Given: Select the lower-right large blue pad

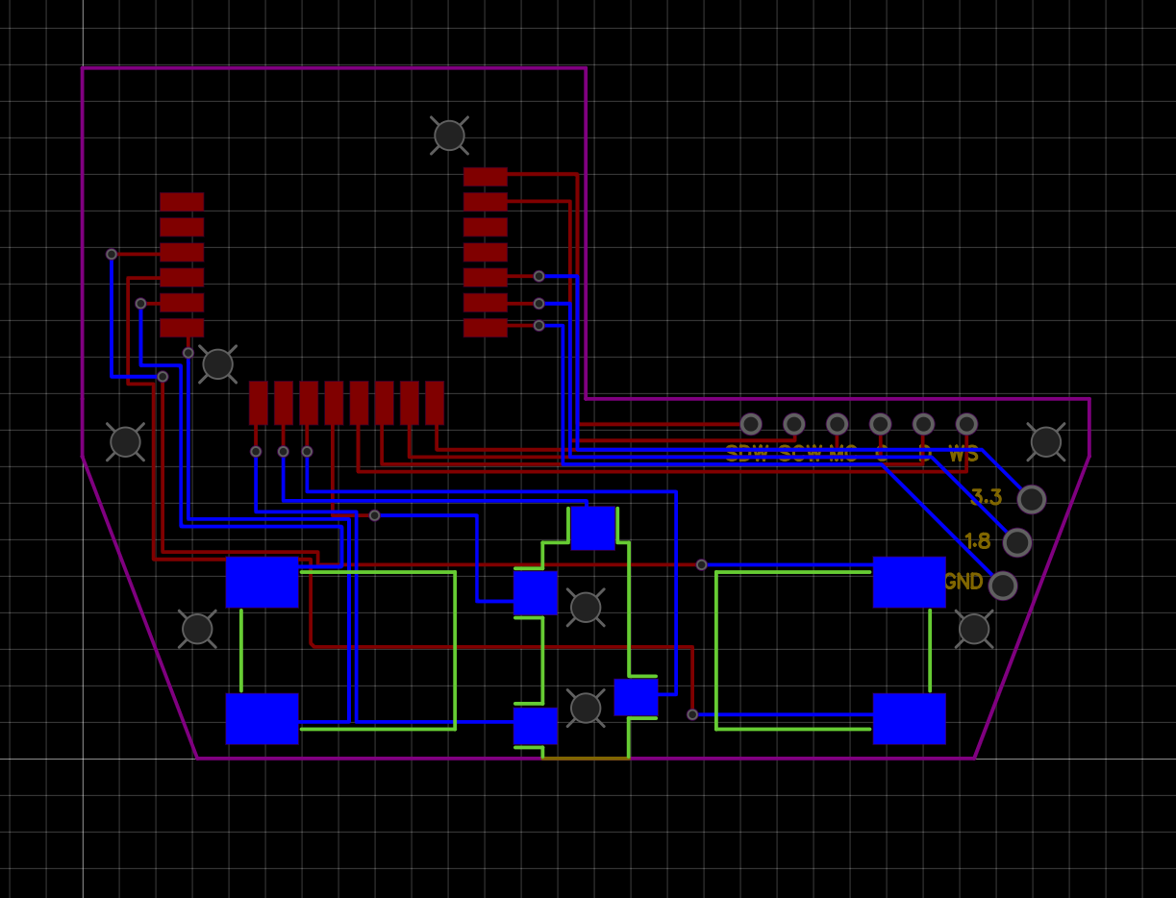Looking at the screenshot, I should tap(910, 719).
